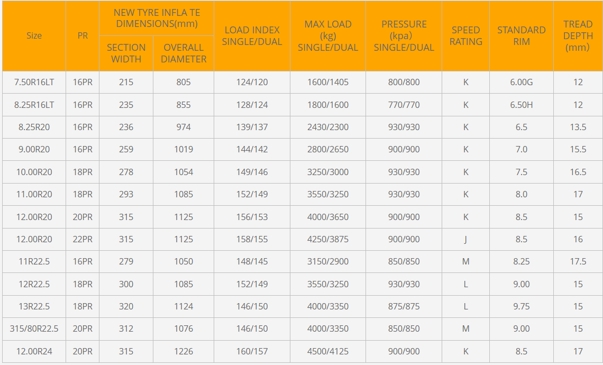Select the PR column header
Viewport: 603px width, 365px height.
[83, 36]
